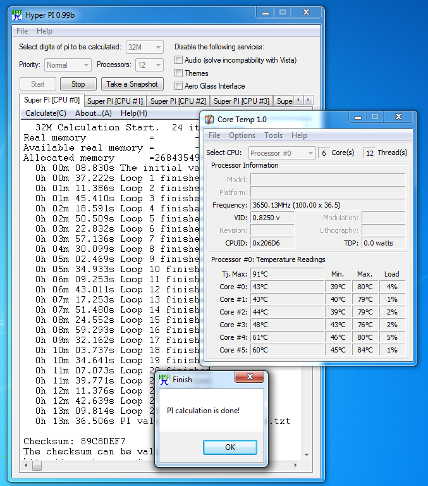Open Calculate(C) menu in Super PI
The height and width of the screenshot is (486, 428).
click(46, 113)
